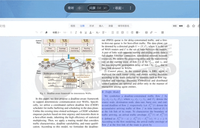Switch to the 测量 tab

pyautogui.click(x=111, y=26)
